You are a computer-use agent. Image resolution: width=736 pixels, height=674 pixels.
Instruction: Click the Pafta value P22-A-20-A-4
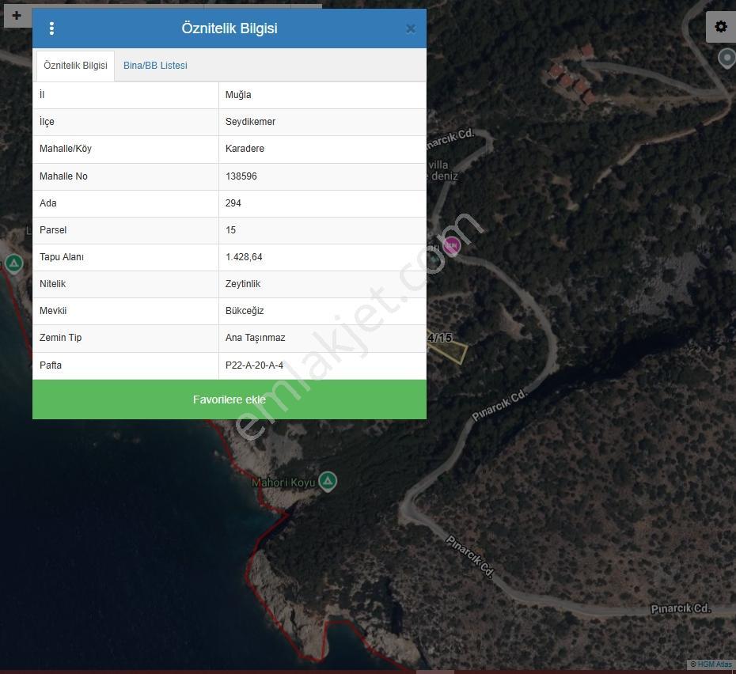[322, 365]
